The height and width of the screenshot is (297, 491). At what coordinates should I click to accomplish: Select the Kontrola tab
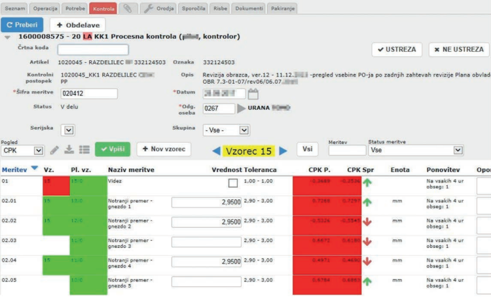pyautogui.click(x=103, y=9)
